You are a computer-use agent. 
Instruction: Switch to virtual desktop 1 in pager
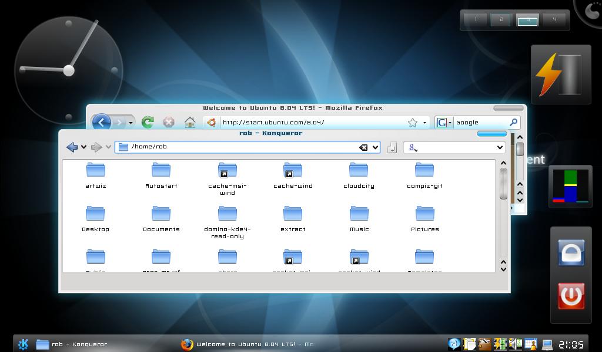pos(475,19)
